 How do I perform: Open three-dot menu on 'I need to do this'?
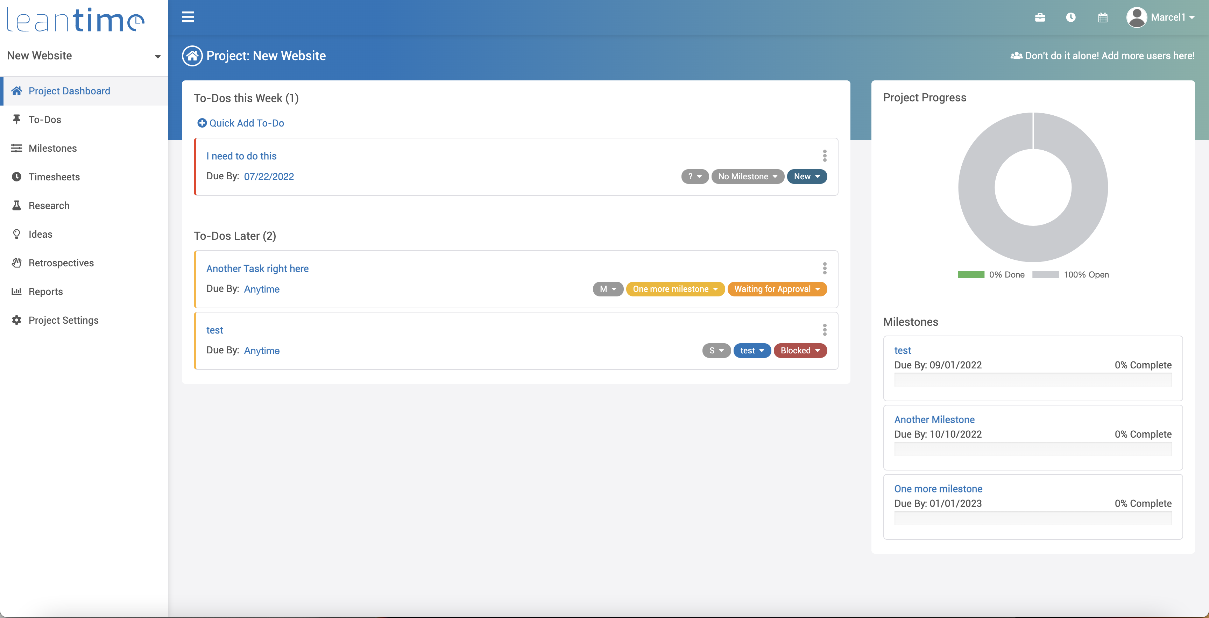(824, 156)
